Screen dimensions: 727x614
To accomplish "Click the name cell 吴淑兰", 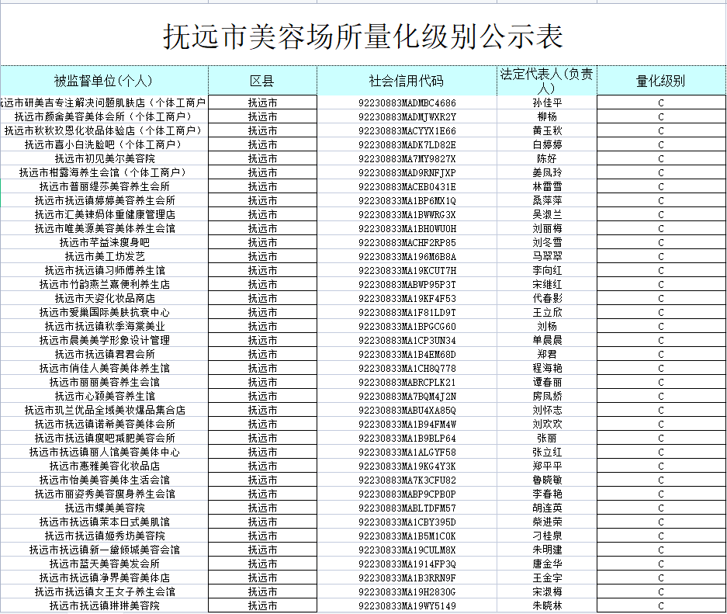I will coord(547,214).
